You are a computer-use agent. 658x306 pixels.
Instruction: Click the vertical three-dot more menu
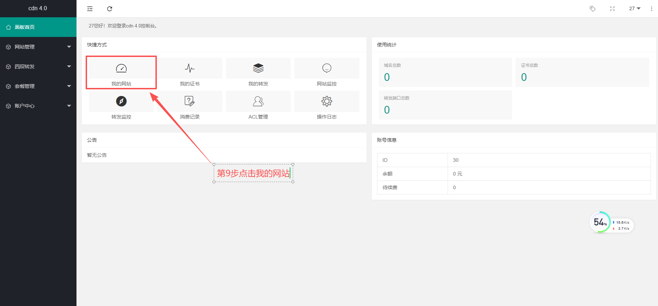coord(651,9)
